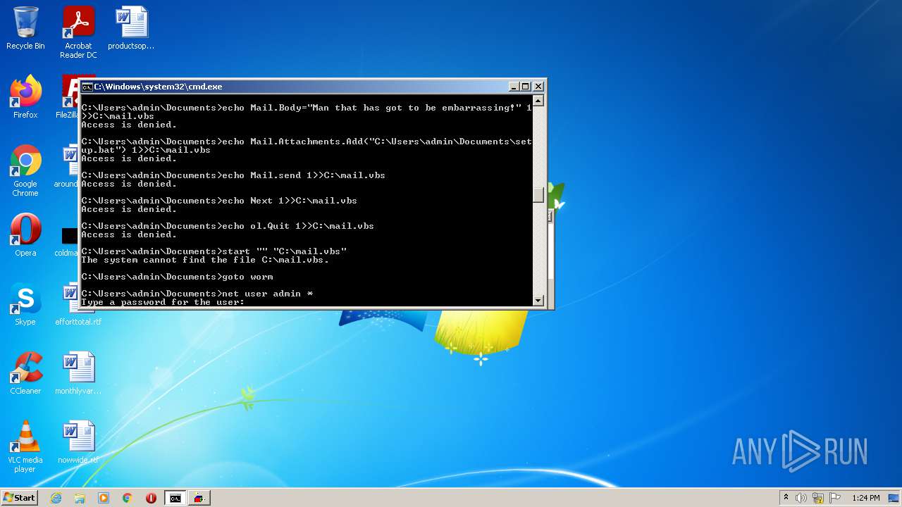Click the 'echo Next' command line
Viewport: 902px width, 507px height.
219,201
